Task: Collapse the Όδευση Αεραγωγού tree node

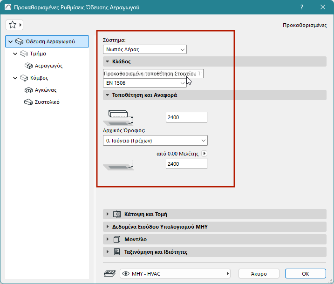Action: click(10, 41)
